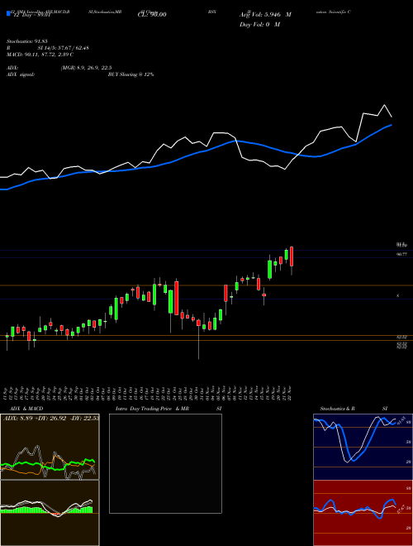Click the 'Stochastics & R' panel title
413x546 pixels.
(x=337, y=409)
